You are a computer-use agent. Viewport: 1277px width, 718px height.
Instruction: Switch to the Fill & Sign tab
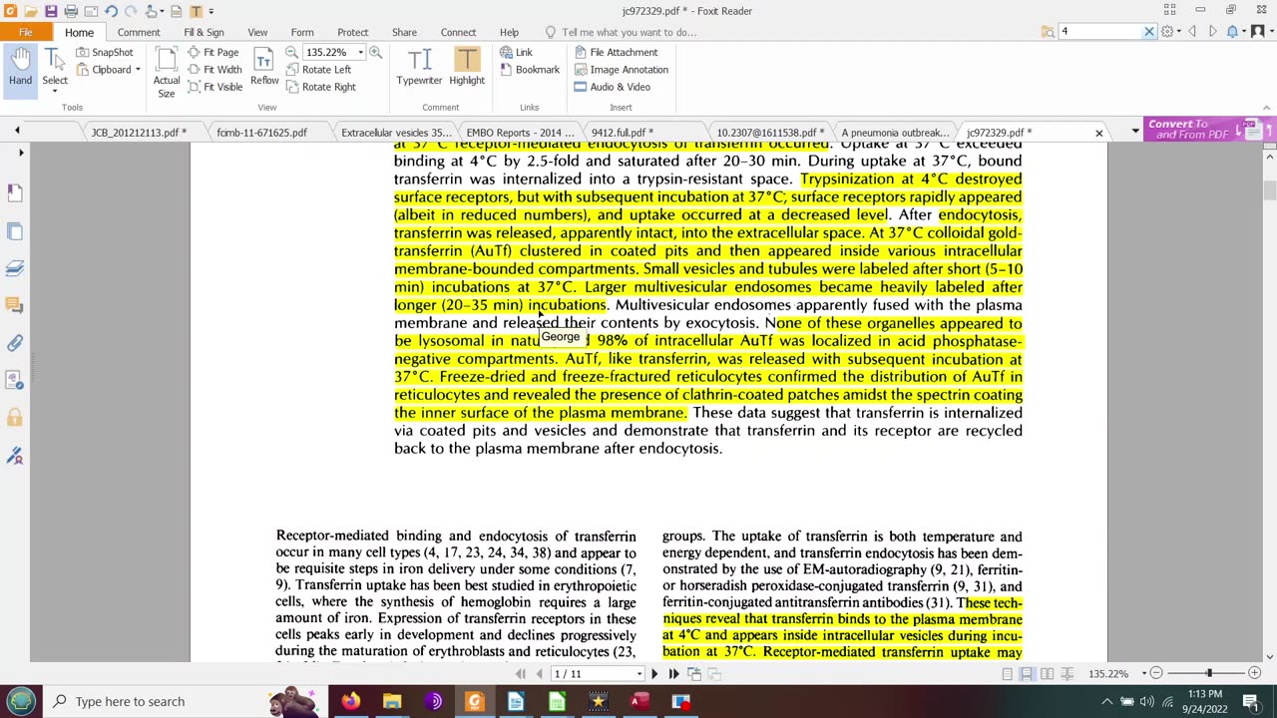[204, 32]
